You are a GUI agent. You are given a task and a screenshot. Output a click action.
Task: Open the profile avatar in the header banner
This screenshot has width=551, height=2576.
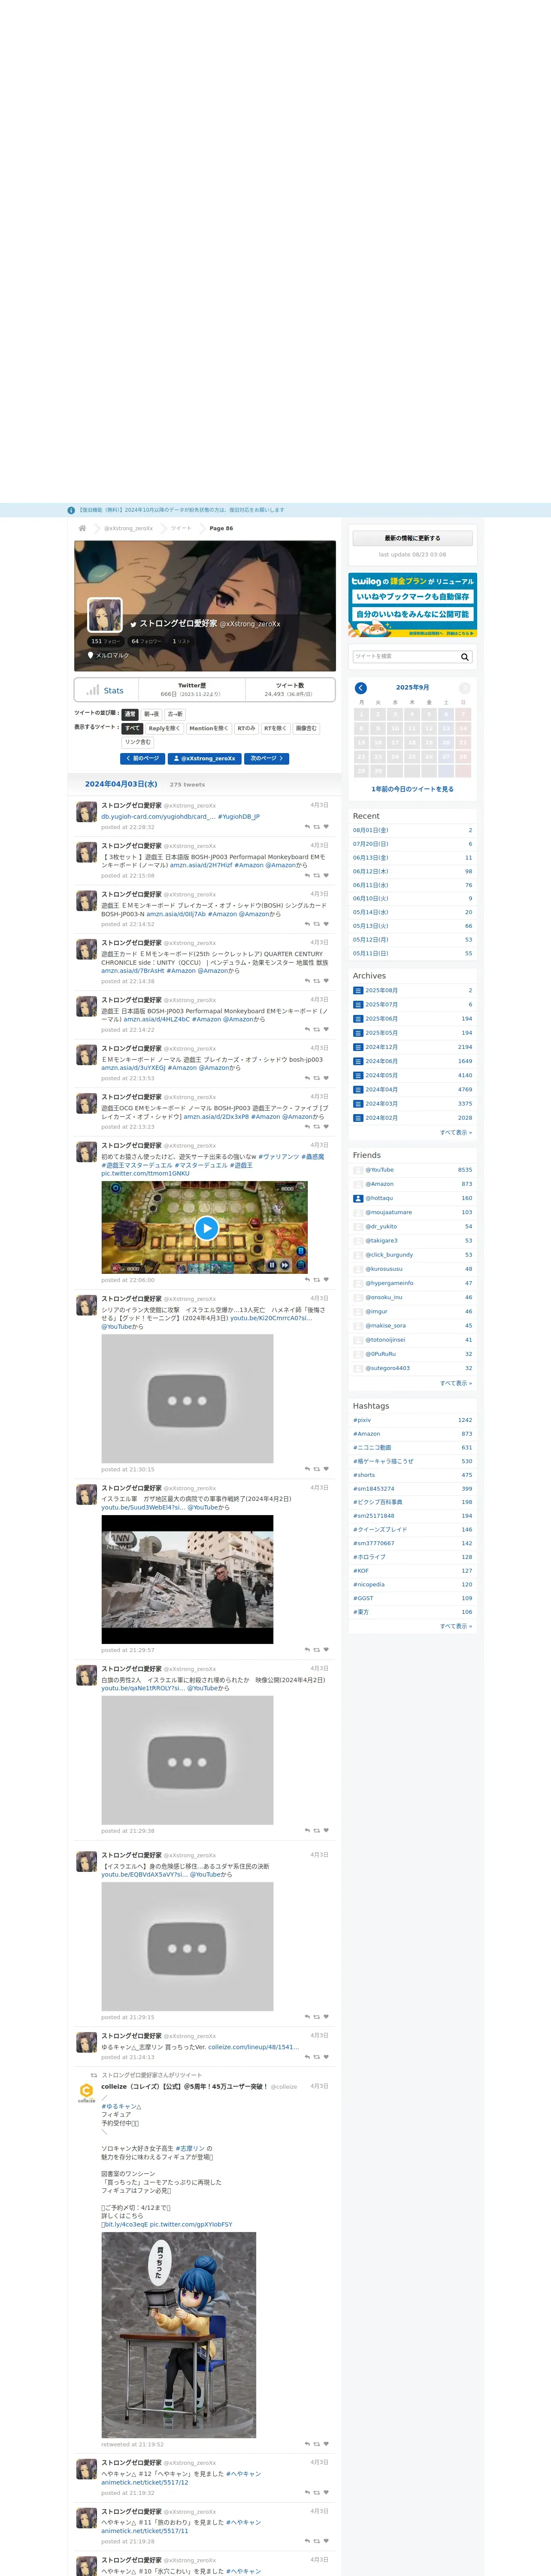coord(105,615)
